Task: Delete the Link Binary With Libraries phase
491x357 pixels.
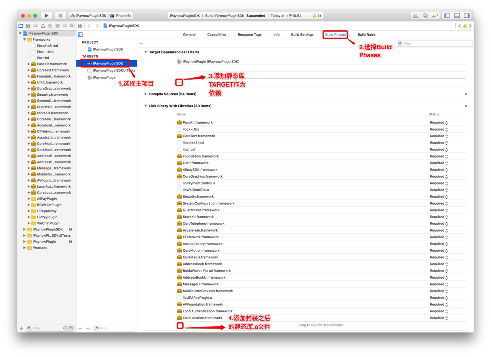Action: pyautogui.click(x=466, y=106)
